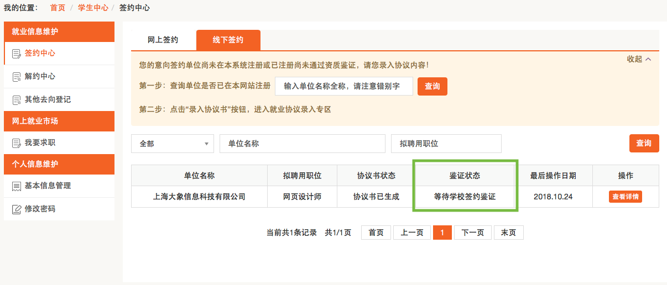
Task: Select the 线下签约 tab
Action: click(x=228, y=40)
